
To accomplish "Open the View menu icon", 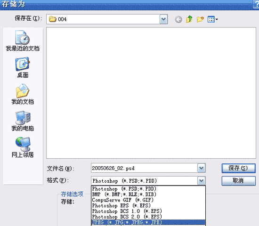I will click(x=213, y=19).
